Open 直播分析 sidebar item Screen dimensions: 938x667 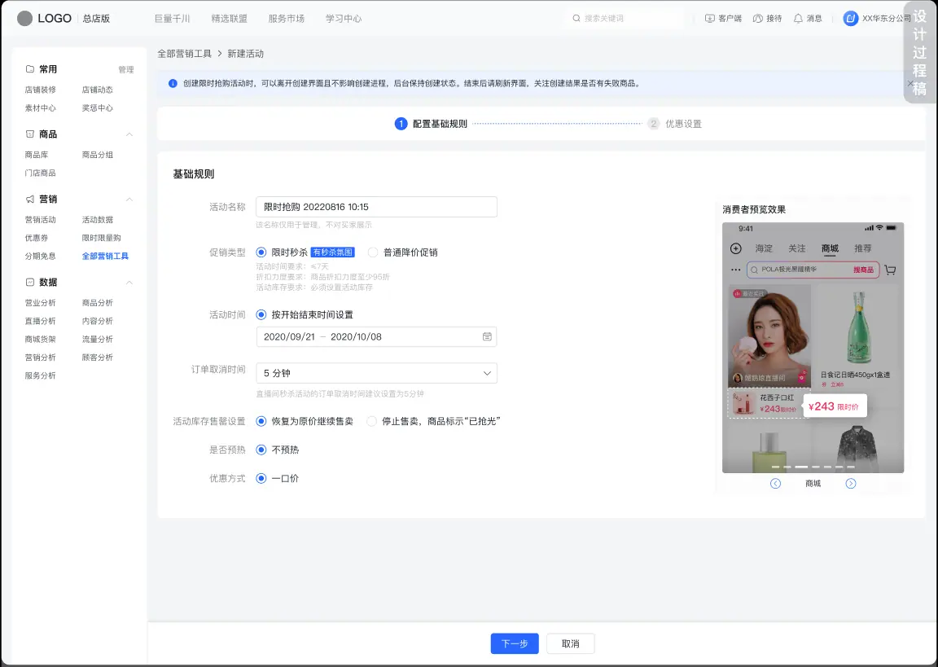(x=40, y=321)
